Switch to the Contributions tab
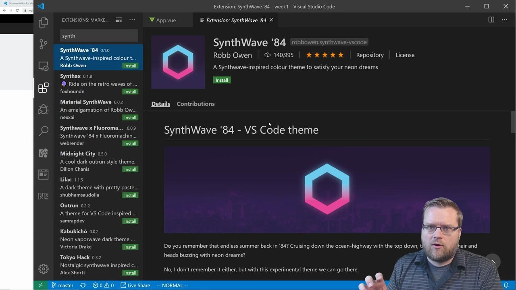This screenshot has width=516, height=290. tap(196, 104)
